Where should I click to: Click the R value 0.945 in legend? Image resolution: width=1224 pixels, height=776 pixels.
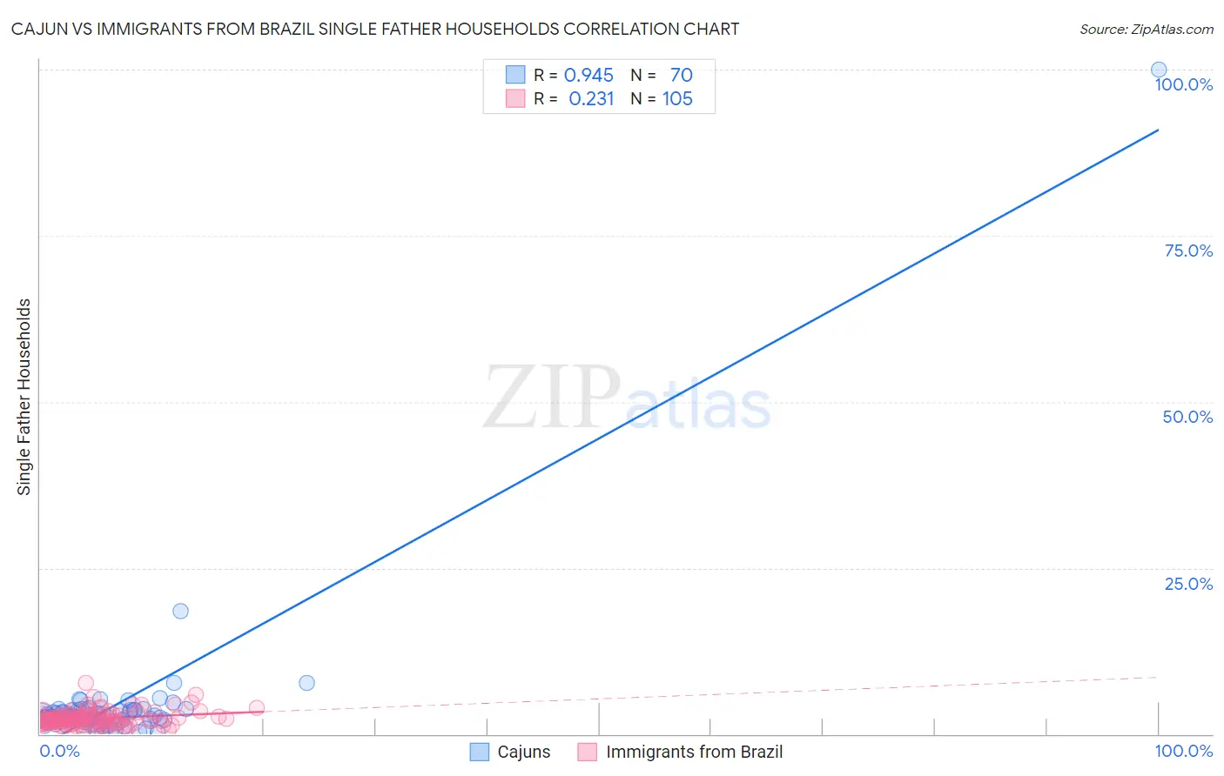pyautogui.click(x=588, y=75)
